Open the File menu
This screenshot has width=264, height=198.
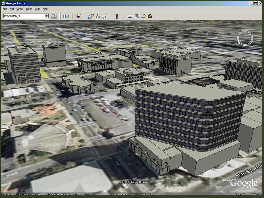coord(5,9)
